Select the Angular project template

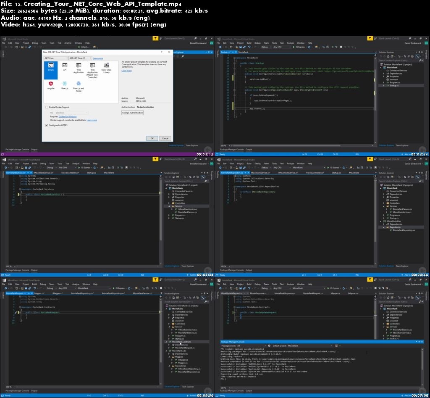[x=51, y=85]
